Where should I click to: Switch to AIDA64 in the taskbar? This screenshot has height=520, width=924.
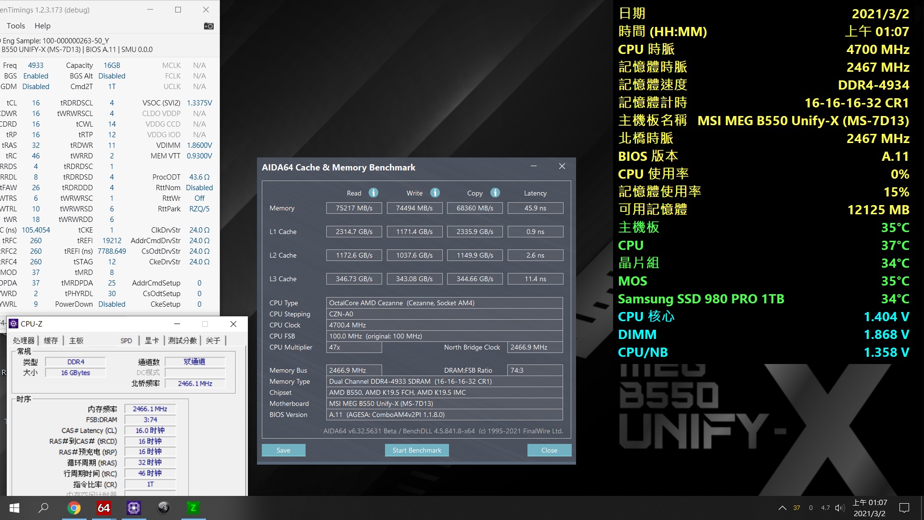[104, 508]
